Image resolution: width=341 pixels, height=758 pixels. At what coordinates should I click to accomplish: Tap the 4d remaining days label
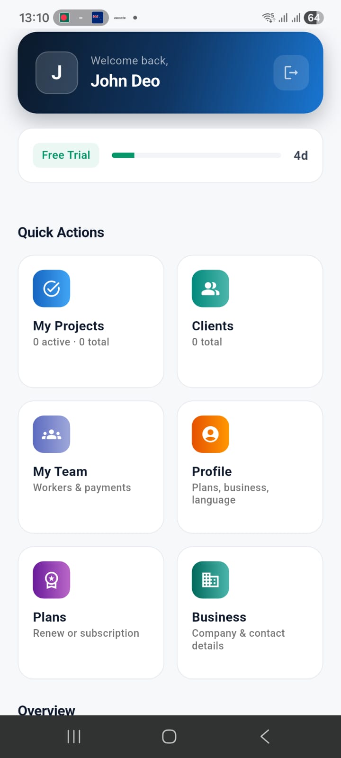[301, 155]
